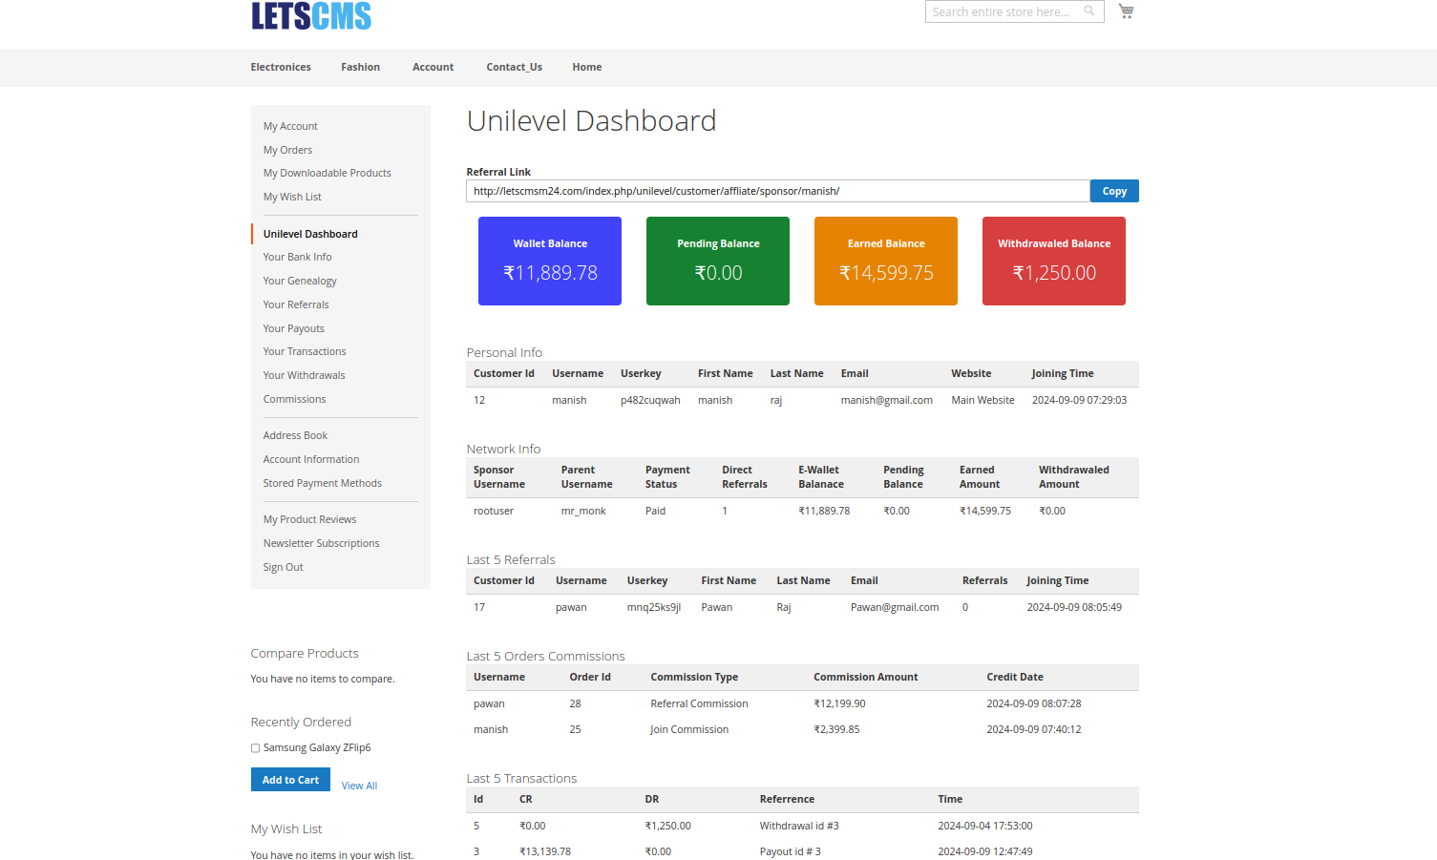Click the LETSCMS logo
This screenshot has height=860, width=1437.
311,15
